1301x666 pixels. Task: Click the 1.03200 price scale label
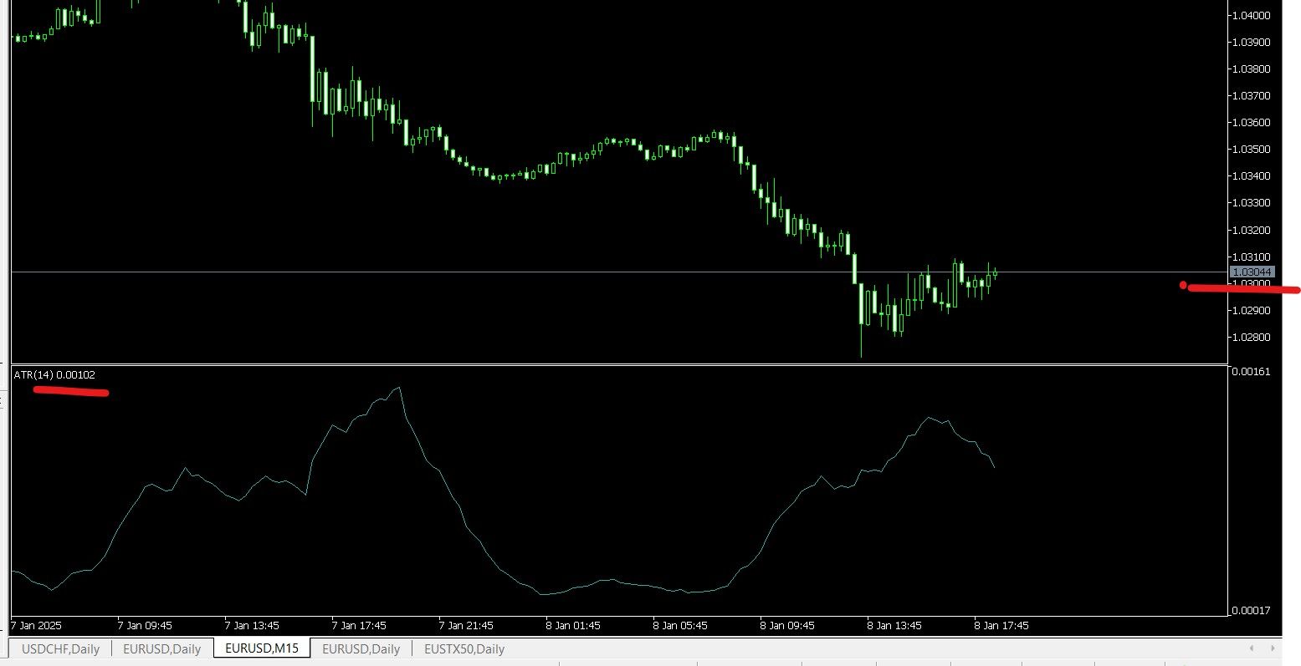tap(1252, 230)
